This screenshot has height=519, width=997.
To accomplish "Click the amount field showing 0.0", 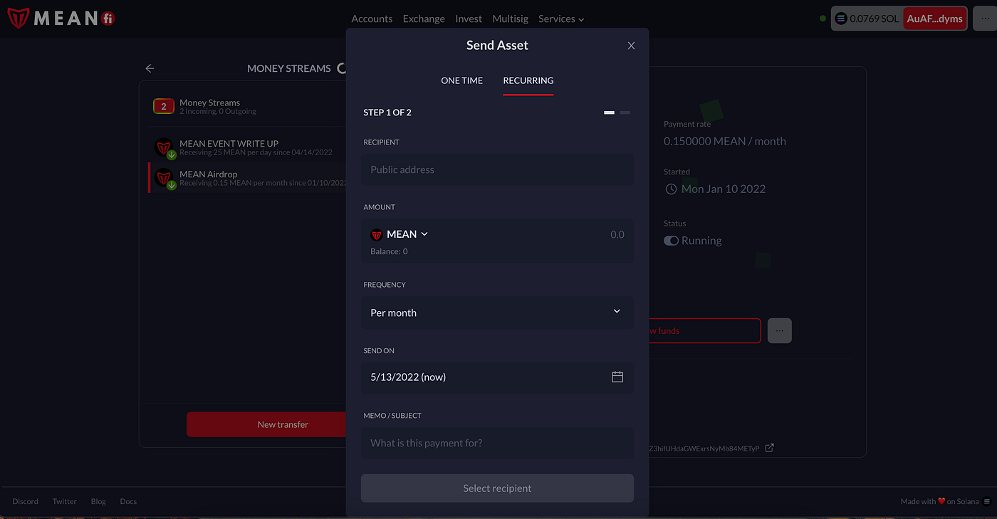I will click(x=617, y=234).
